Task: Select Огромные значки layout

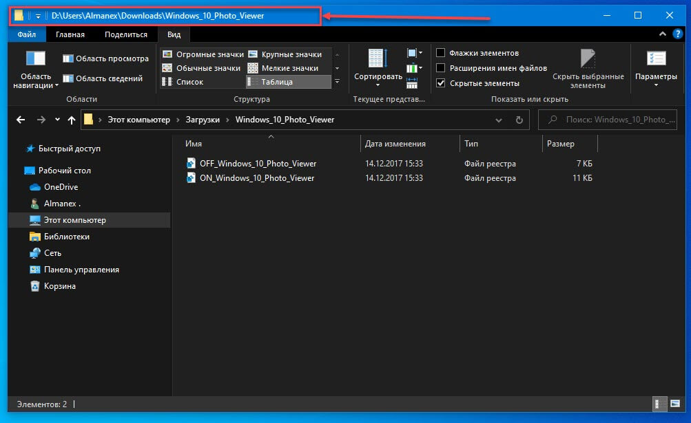Action: pos(203,54)
